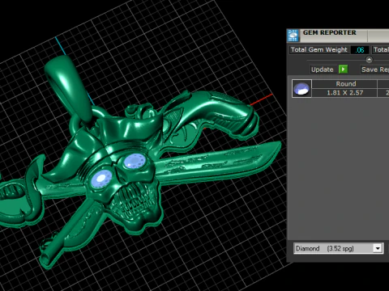Run update with the green play arrow
This screenshot has height=291, width=389.
[x=343, y=70]
